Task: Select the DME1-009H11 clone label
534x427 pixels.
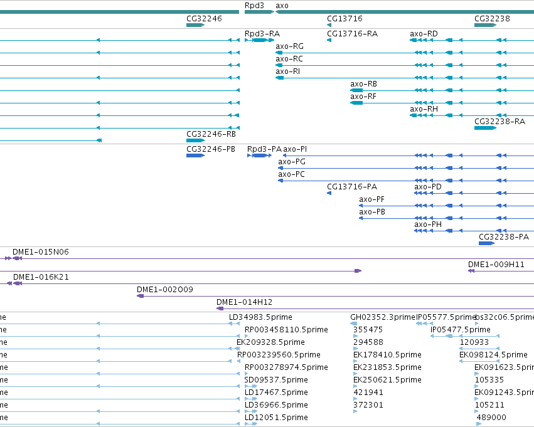Action: (496, 265)
